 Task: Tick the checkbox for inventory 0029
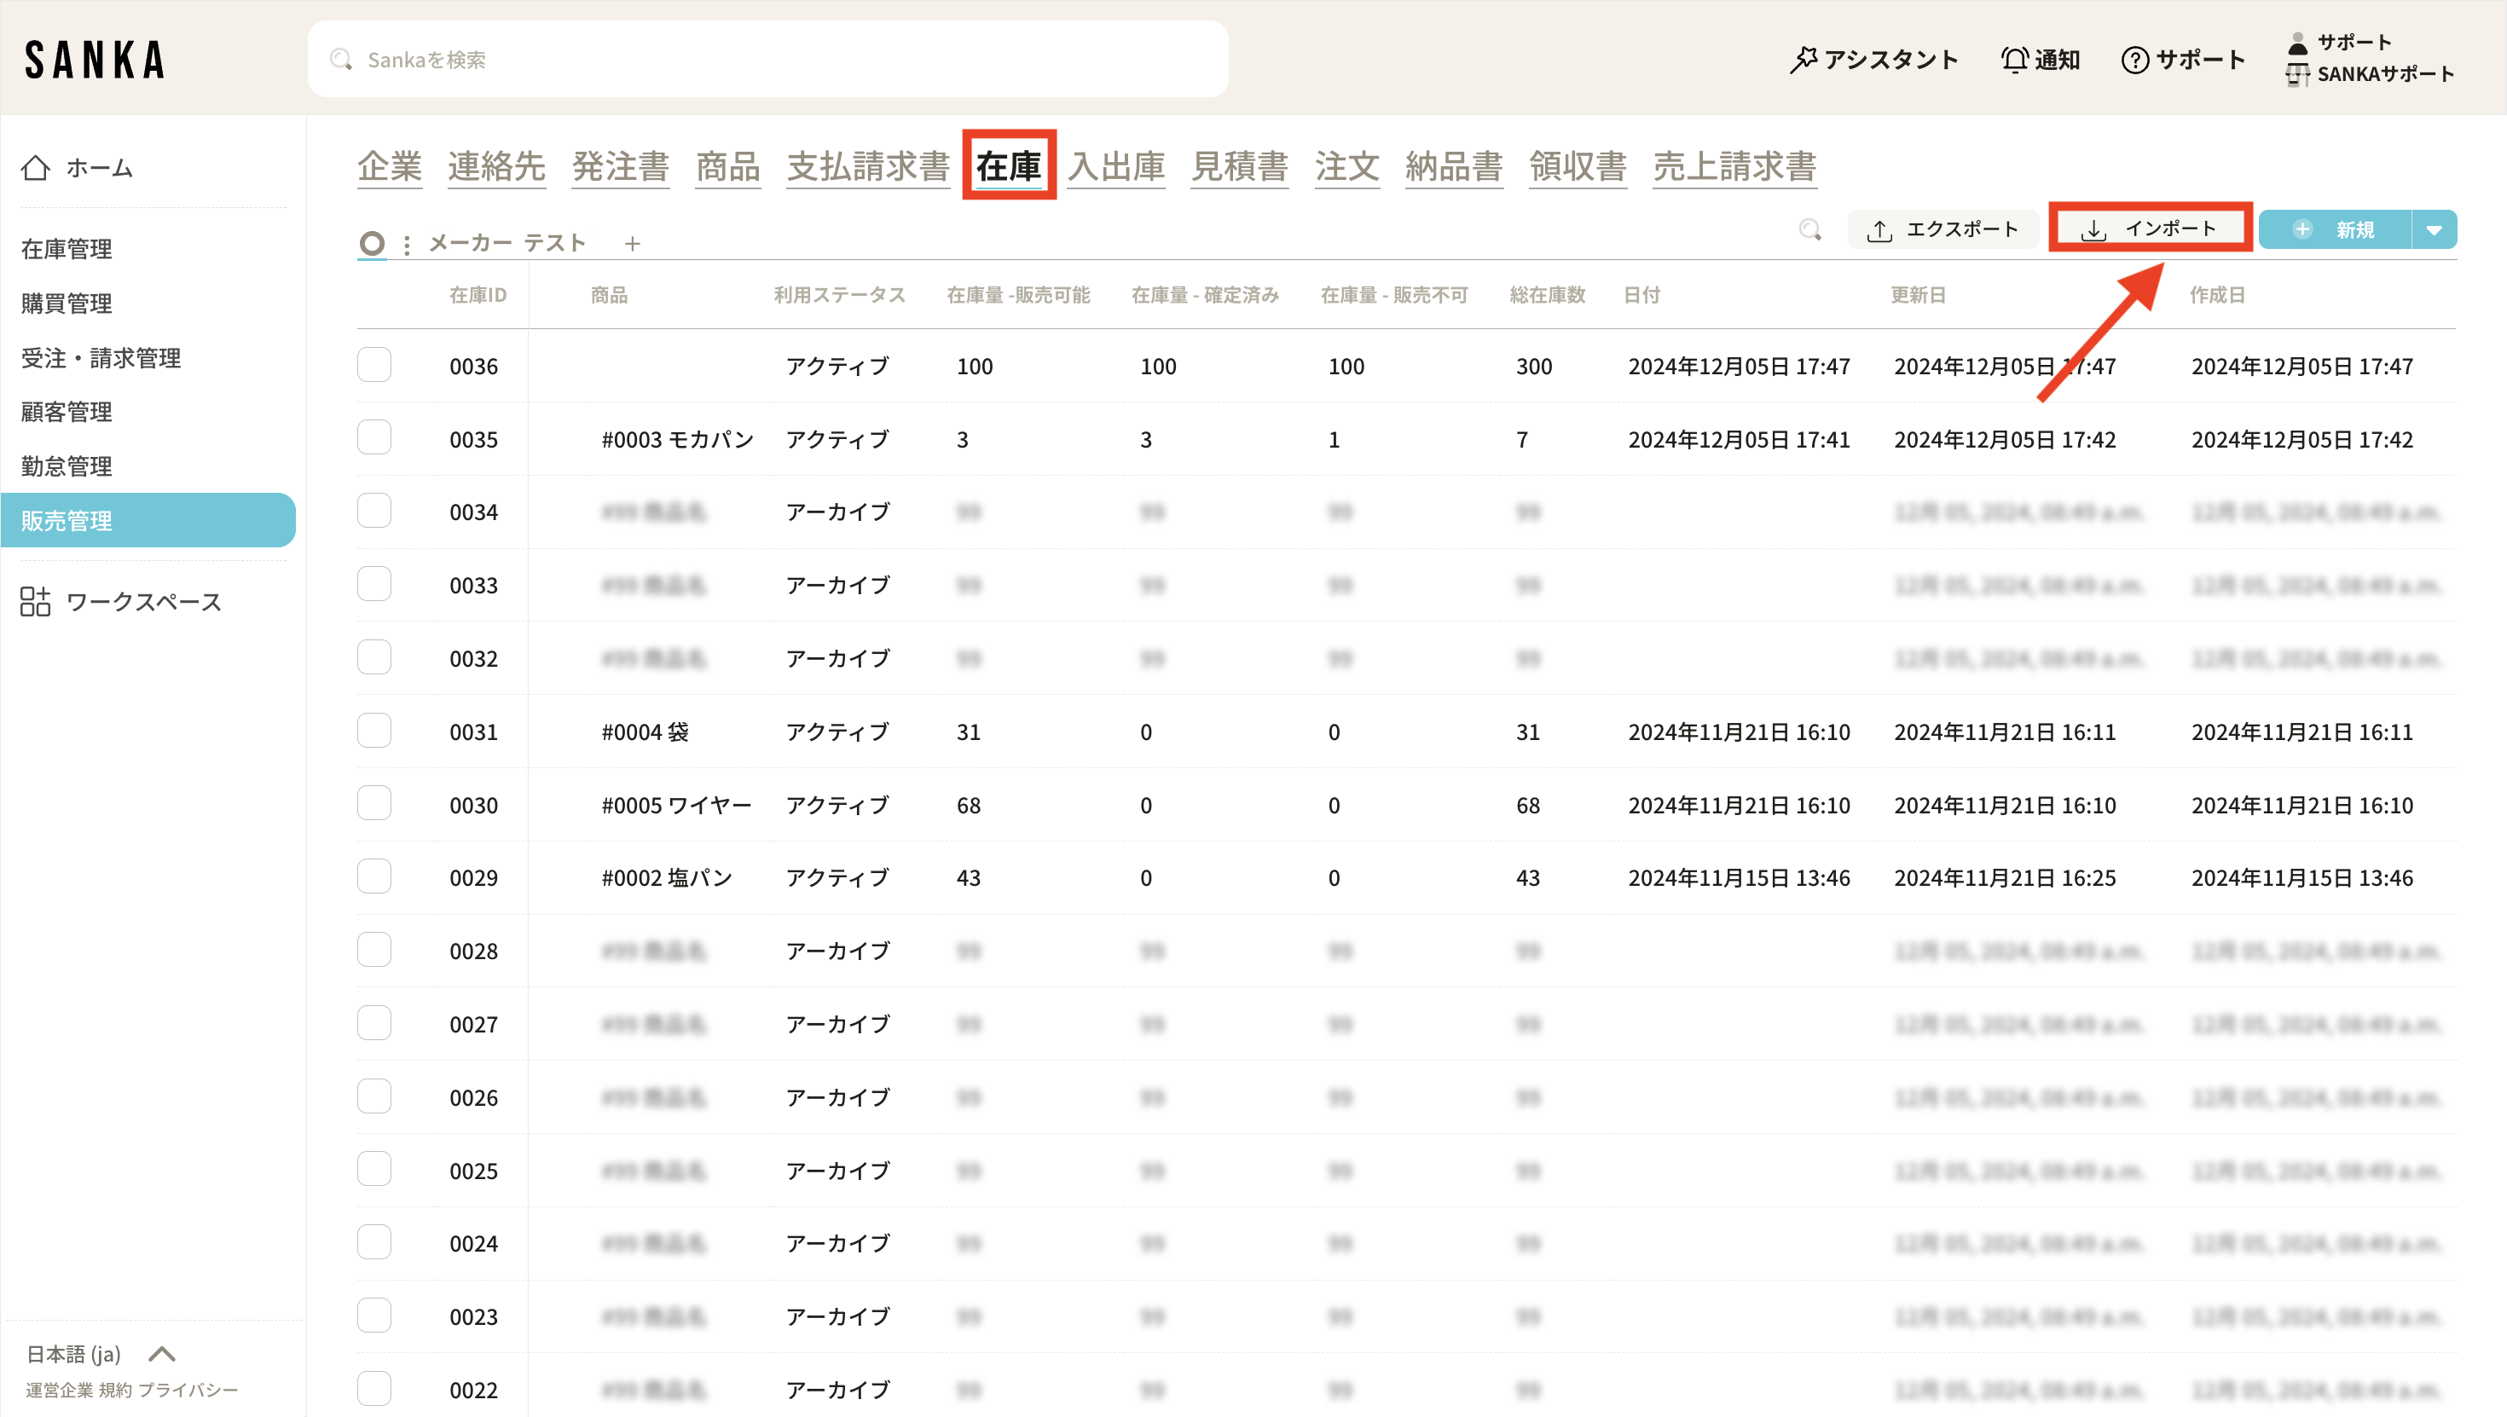coord(373,876)
